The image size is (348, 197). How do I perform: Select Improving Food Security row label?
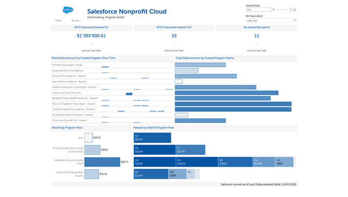tap(66, 93)
